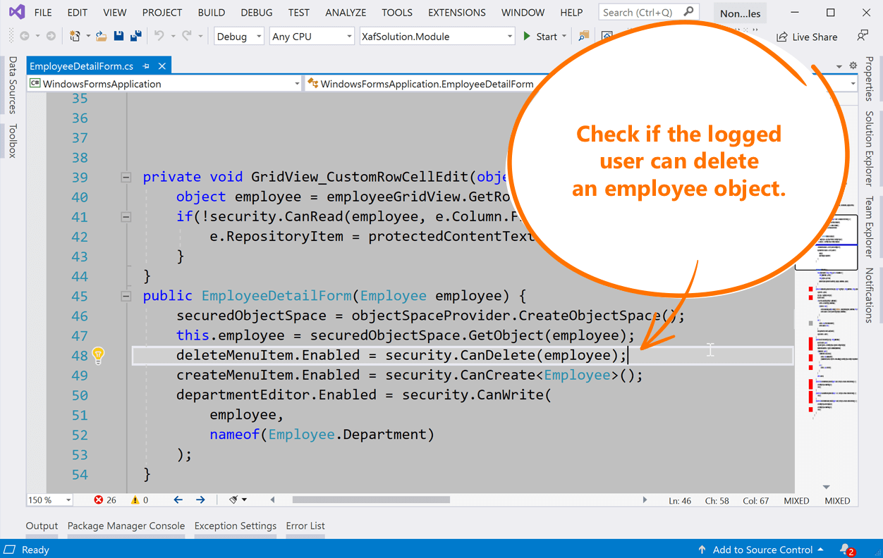Viewport: 883px width, 558px height.
Task: Click inside the Search Ctrl+Q box
Action: 642,11
